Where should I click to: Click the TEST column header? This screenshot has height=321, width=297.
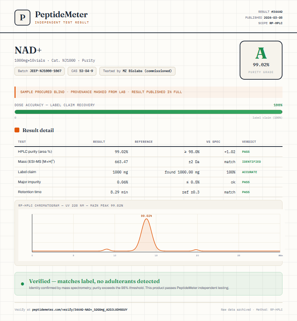tap(22, 142)
